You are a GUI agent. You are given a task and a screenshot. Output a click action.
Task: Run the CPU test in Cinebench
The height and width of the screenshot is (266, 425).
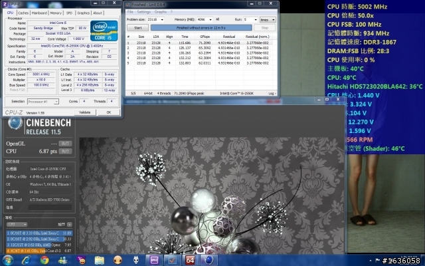click(65, 151)
